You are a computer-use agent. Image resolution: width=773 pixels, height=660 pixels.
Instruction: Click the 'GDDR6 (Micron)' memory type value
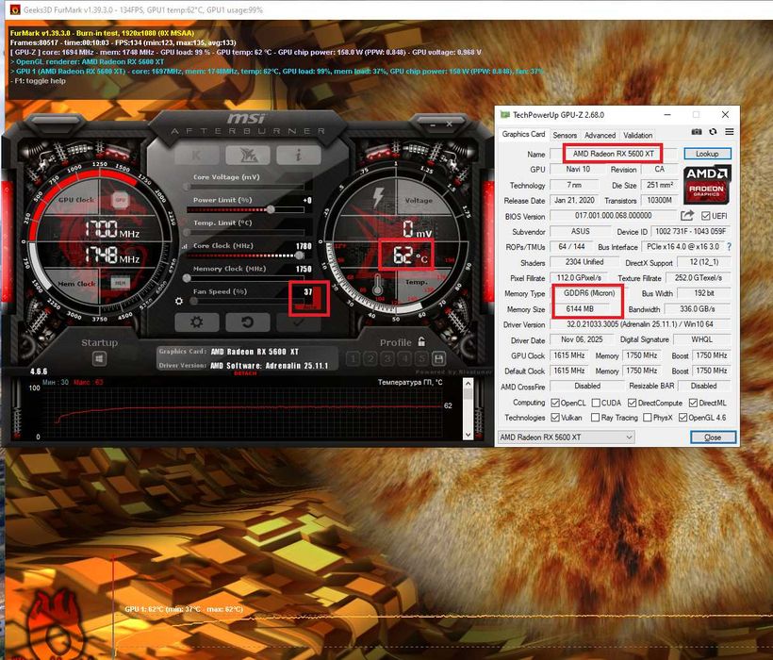point(589,293)
